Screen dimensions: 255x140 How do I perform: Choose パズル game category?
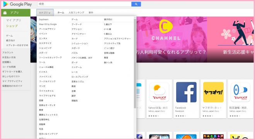coord(75,53)
